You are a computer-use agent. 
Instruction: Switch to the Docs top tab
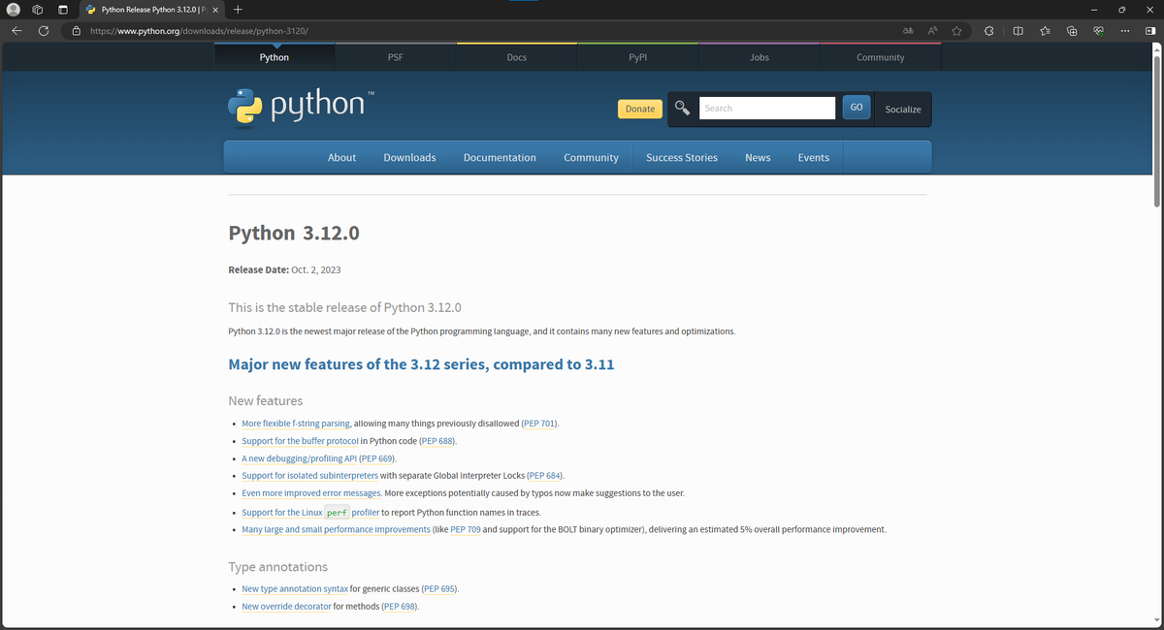tap(517, 57)
